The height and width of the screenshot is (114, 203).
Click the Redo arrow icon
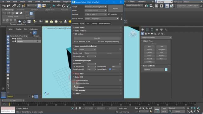pyautogui.click(x=9, y=6)
